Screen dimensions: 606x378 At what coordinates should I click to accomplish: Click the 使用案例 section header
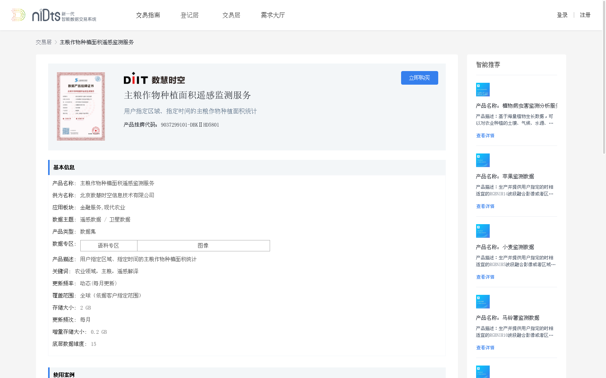click(x=247, y=373)
